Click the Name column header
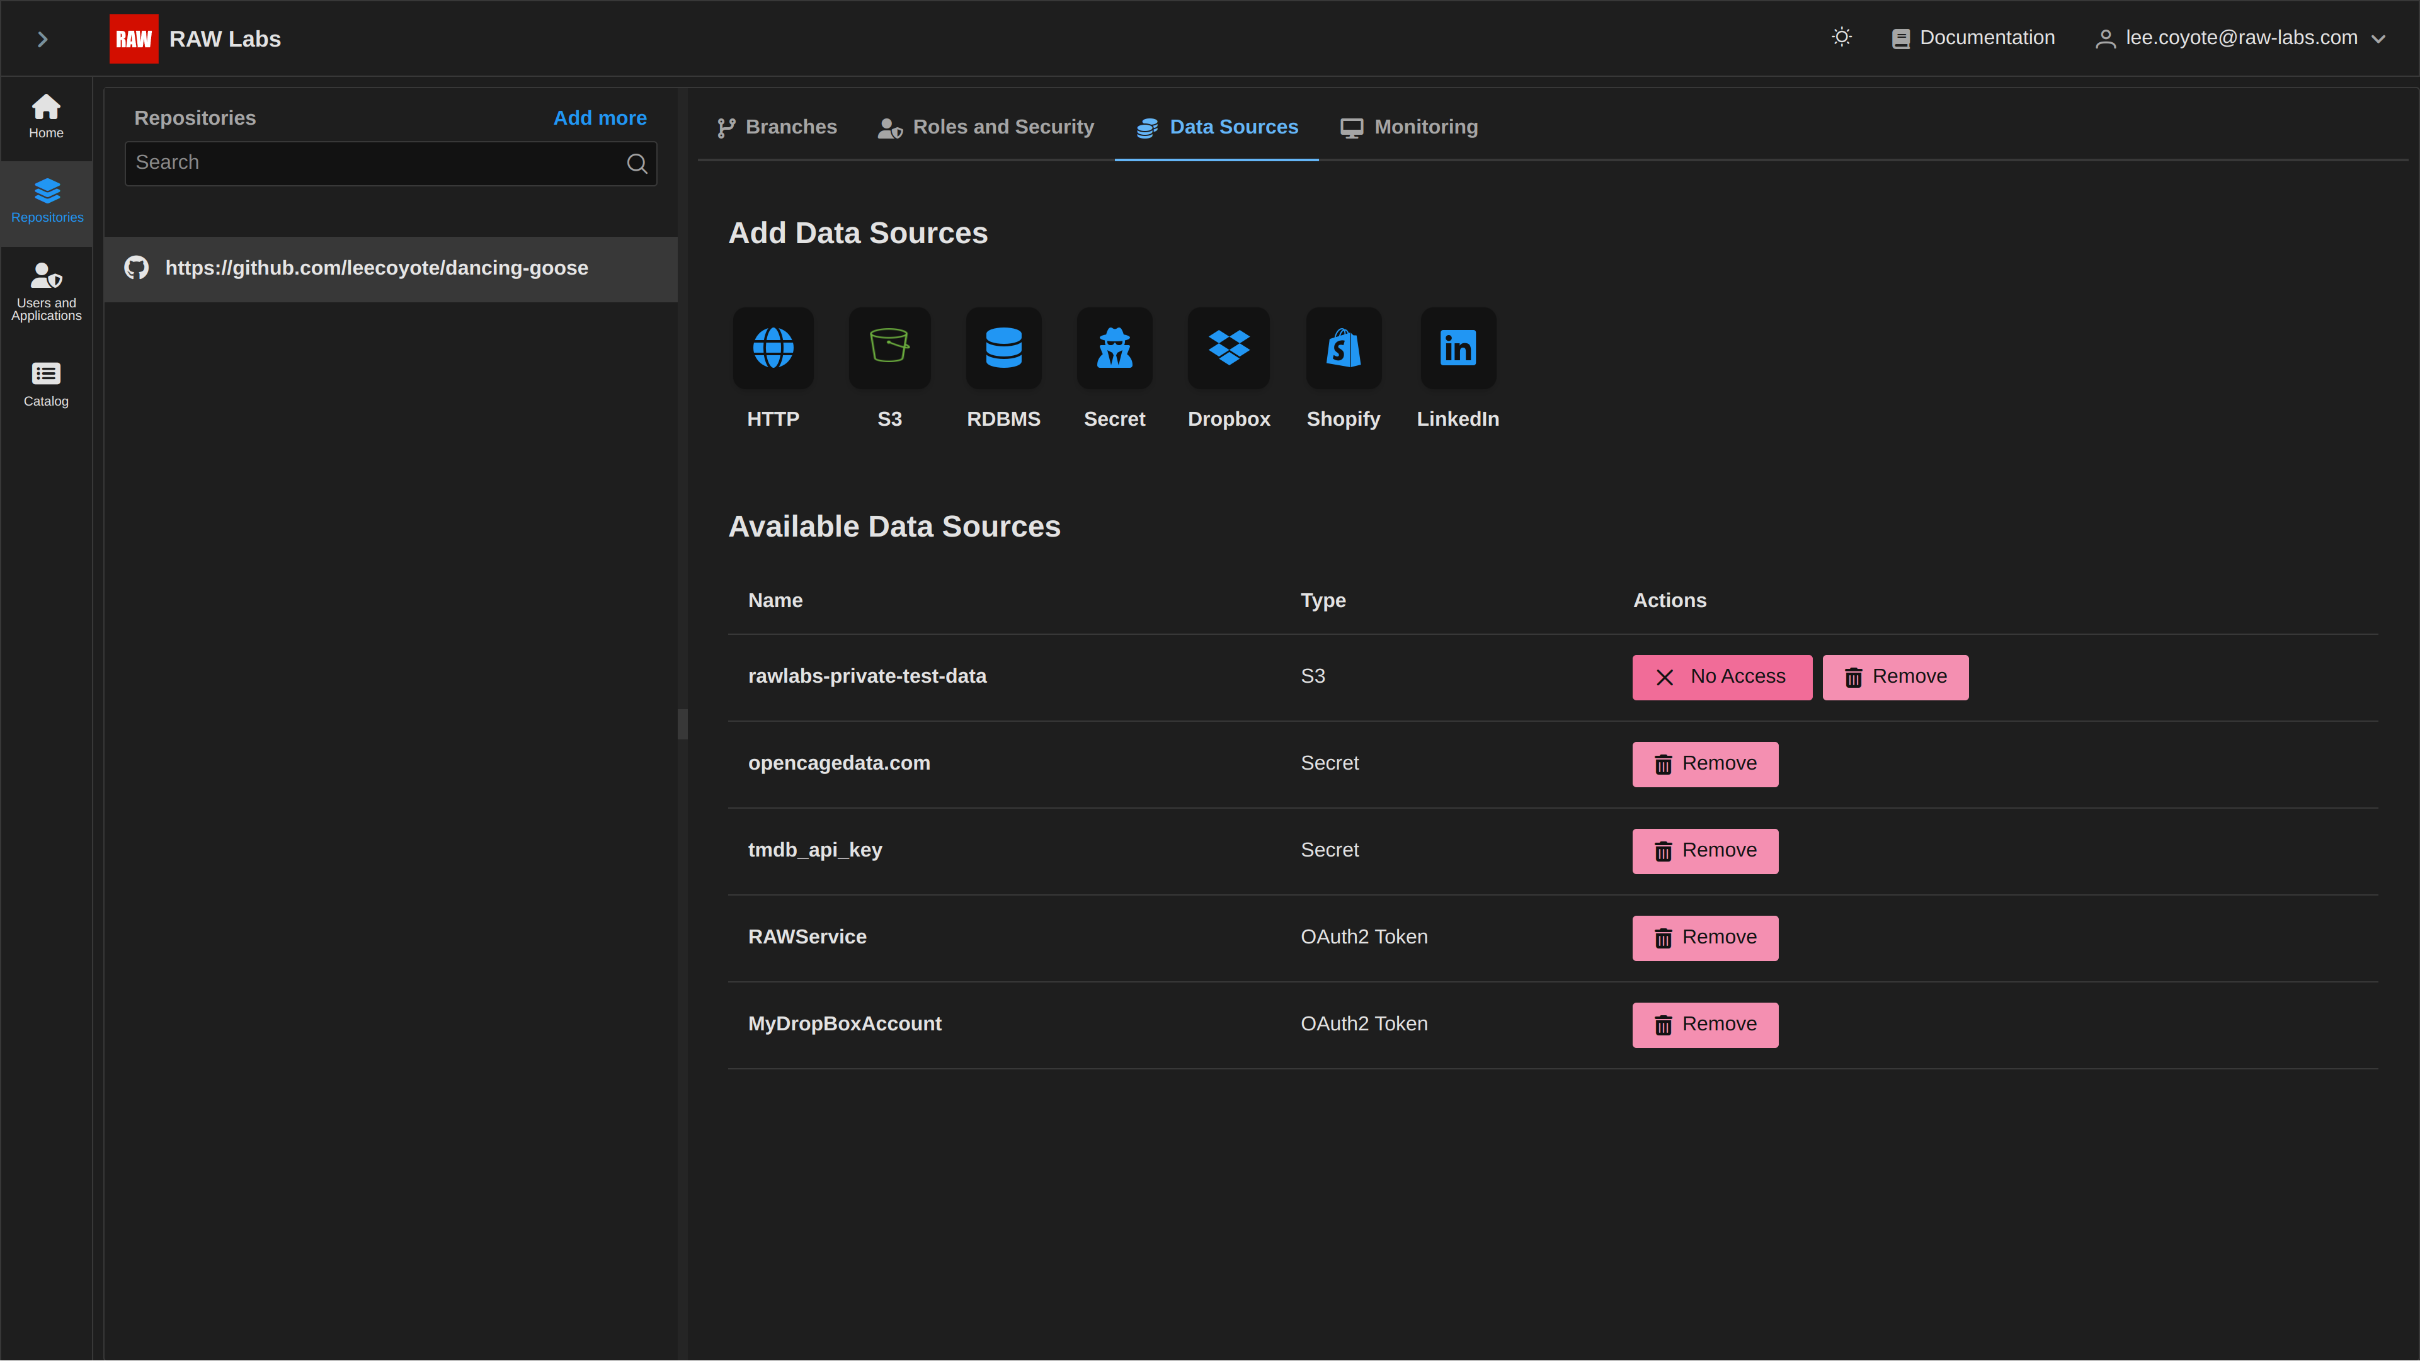2420x1361 pixels. (x=775, y=601)
